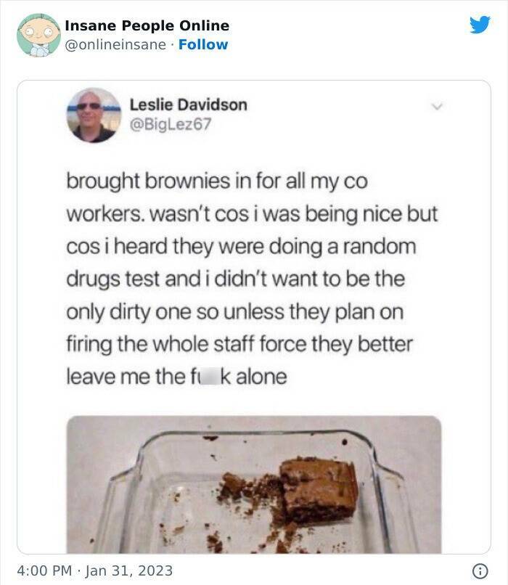The image size is (508, 585).
Task: Click the quoted tweet text about brownies
Action: pyautogui.click(x=252, y=279)
